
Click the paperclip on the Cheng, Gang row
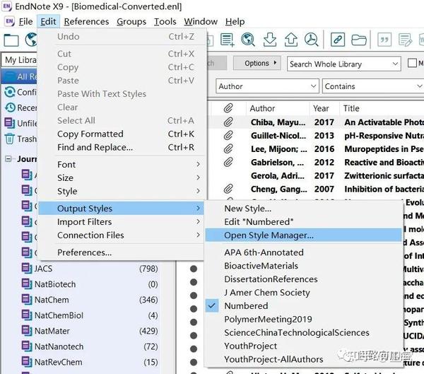228,189
